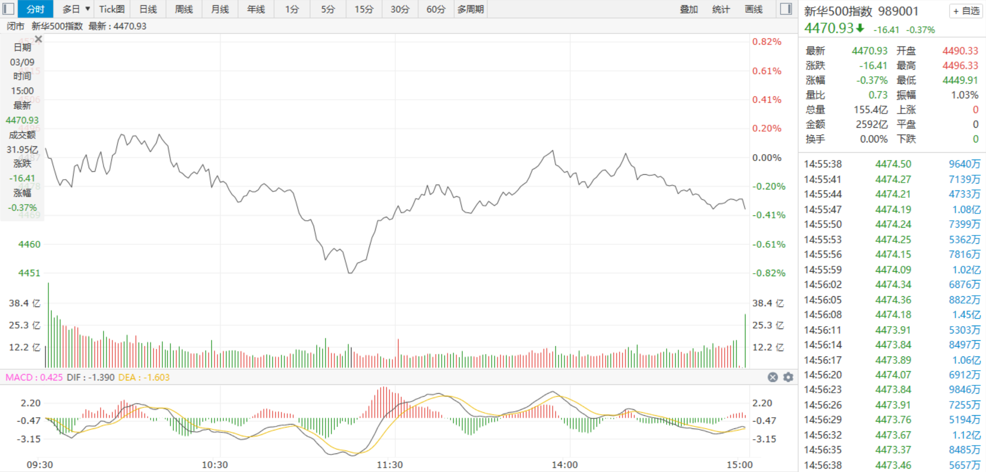Switch to the 分时 chart tab

35,9
